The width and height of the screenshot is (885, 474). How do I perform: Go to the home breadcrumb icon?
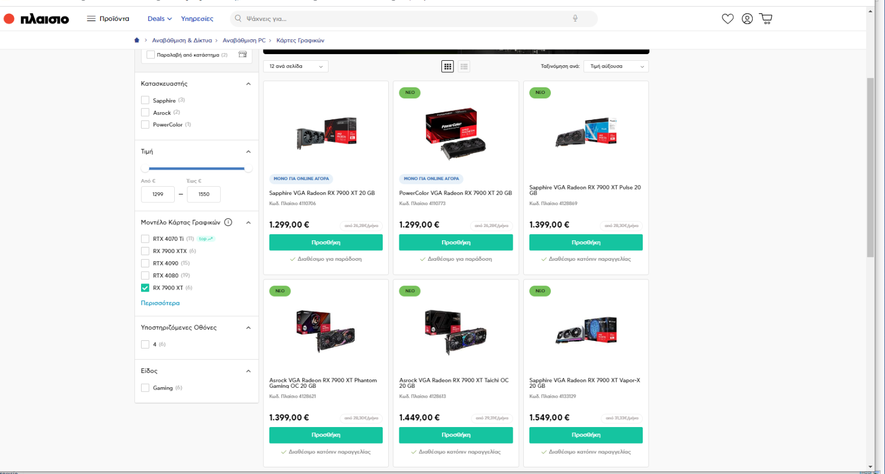pos(137,40)
